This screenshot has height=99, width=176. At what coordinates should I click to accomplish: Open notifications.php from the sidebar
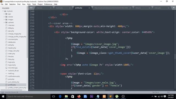(14, 76)
